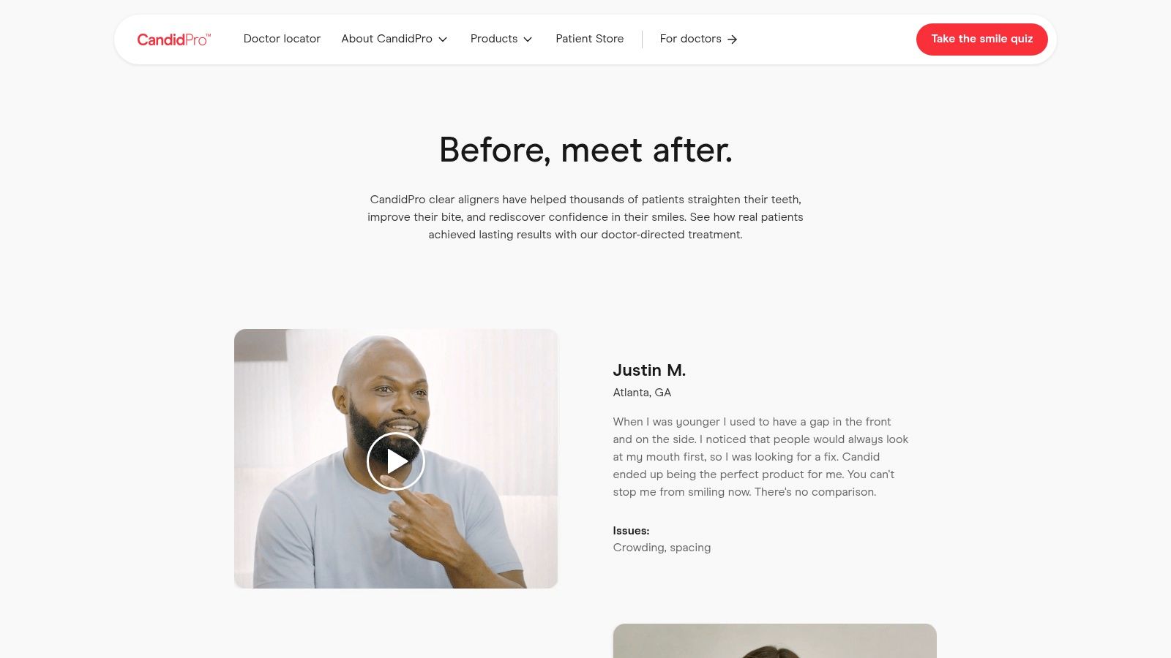This screenshot has width=1171, height=658.
Task: Click the CandidPro logo
Action: (173, 39)
